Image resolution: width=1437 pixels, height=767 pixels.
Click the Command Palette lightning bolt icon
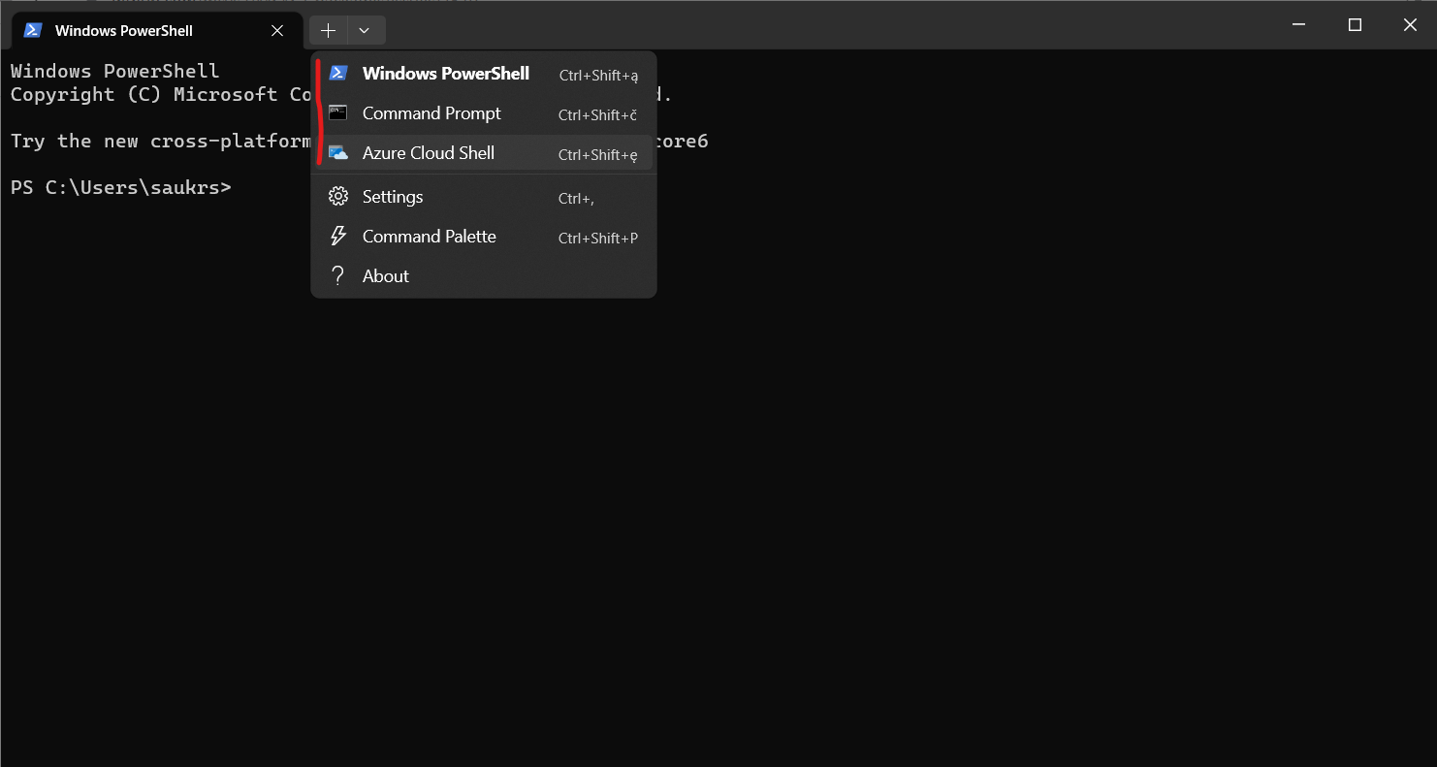(x=338, y=236)
